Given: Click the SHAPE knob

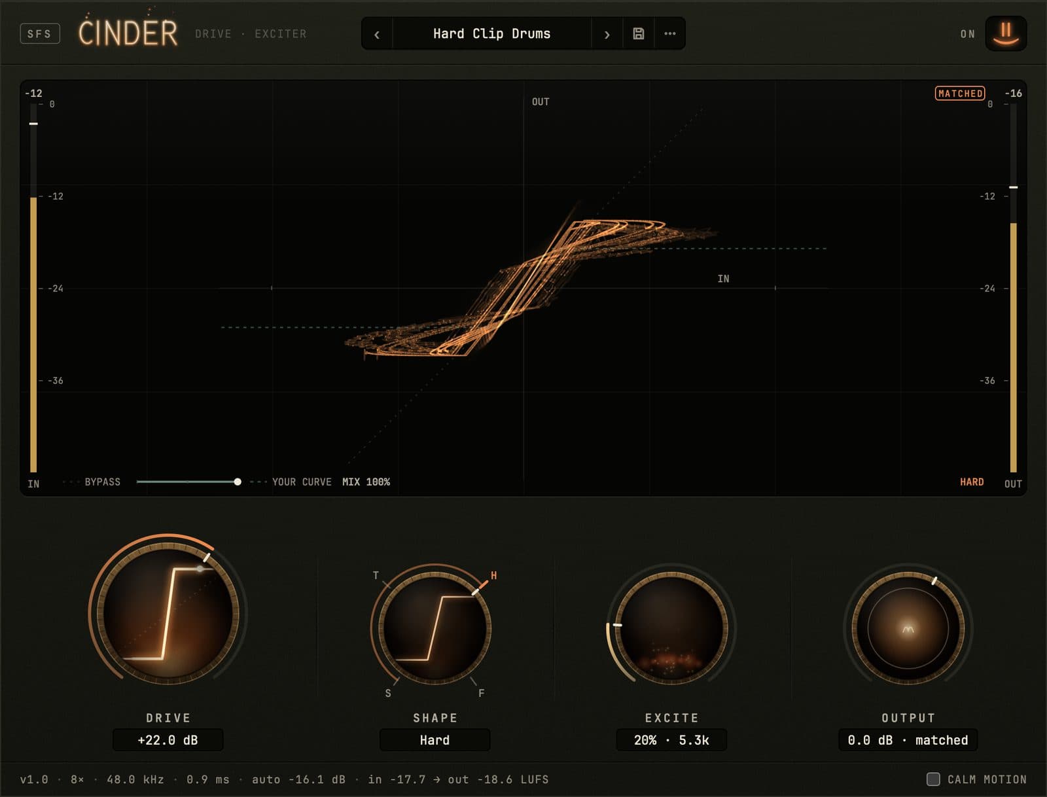Looking at the screenshot, I should coord(435,628).
